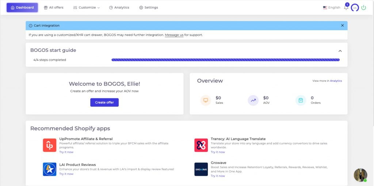Image resolution: width=374 pixels, height=186 pixels.
Task: Click the Sales monitor icon in Overview
Action: [206, 100]
